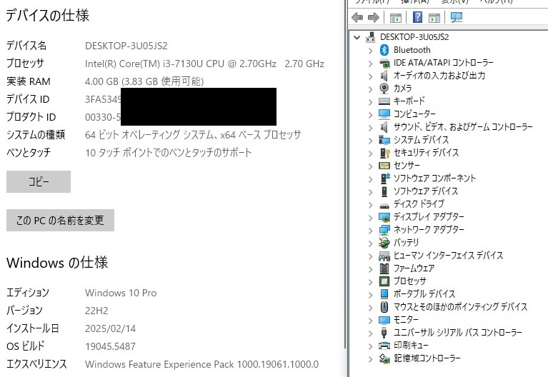Click the speaker icon for オーディオの入力および出力
Screen dimensions: 548x377
pyautogui.click(x=384, y=76)
